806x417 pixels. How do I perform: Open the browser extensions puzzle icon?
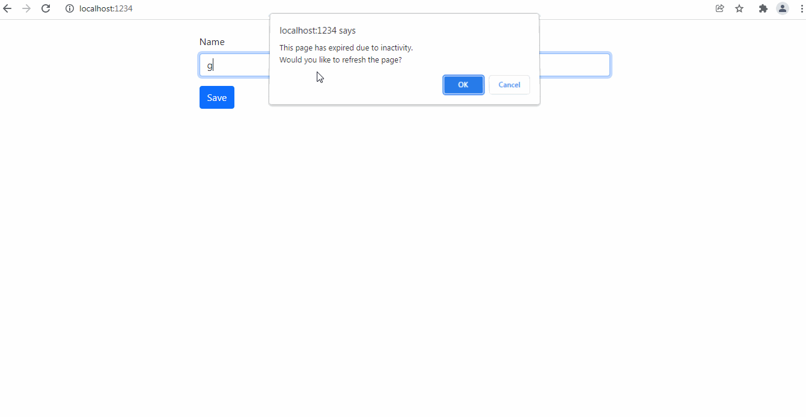[763, 8]
